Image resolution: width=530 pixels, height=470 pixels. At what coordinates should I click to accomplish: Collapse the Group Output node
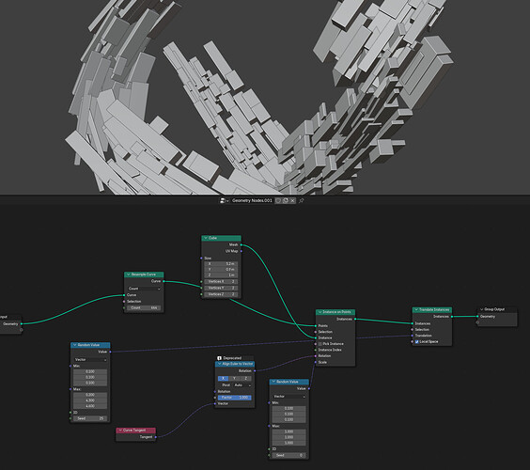tap(481, 309)
